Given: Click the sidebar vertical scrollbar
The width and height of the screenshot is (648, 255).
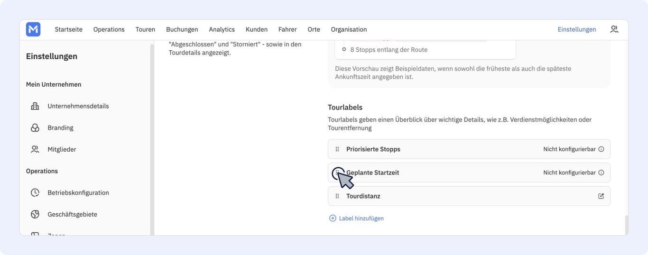Looking at the screenshot, I should 152,140.
